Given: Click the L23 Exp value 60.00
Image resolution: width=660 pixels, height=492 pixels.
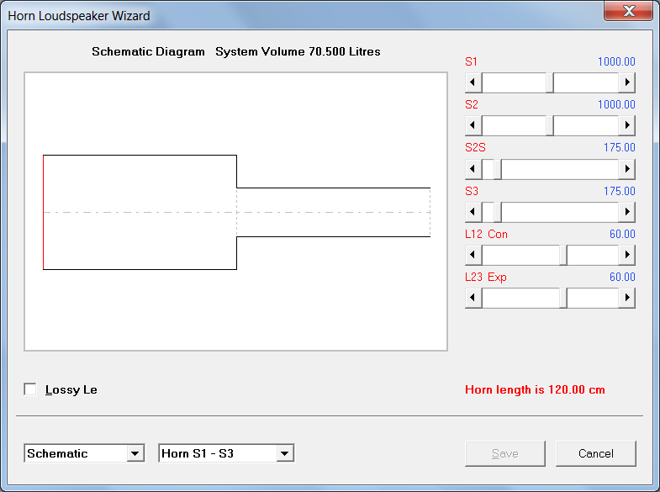Looking at the screenshot, I should pos(622,277).
